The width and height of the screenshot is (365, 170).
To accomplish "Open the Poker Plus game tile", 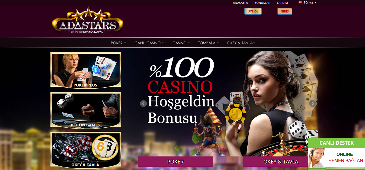I will pyautogui.click(x=86, y=70).
